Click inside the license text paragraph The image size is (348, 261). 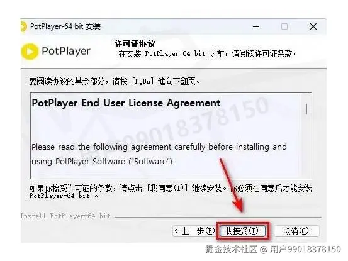[159, 154]
